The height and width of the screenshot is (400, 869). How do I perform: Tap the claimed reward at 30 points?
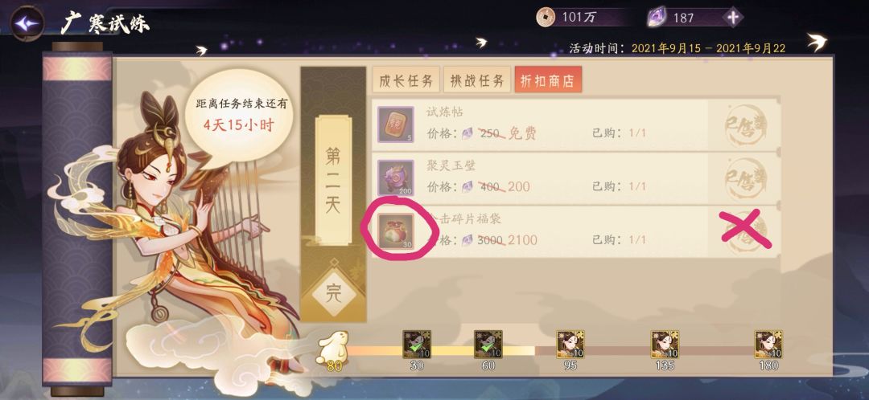click(x=417, y=345)
